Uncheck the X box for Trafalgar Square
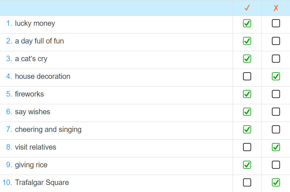 (x=276, y=182)
